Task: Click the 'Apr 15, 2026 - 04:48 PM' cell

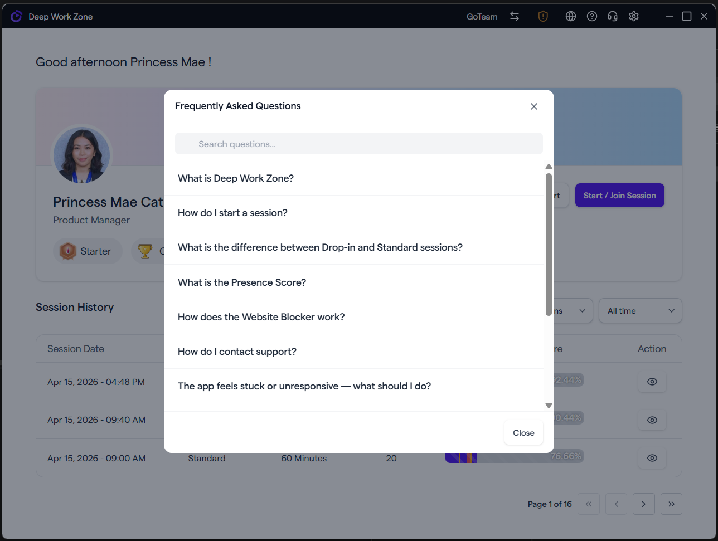Action: tap(96, 382)
